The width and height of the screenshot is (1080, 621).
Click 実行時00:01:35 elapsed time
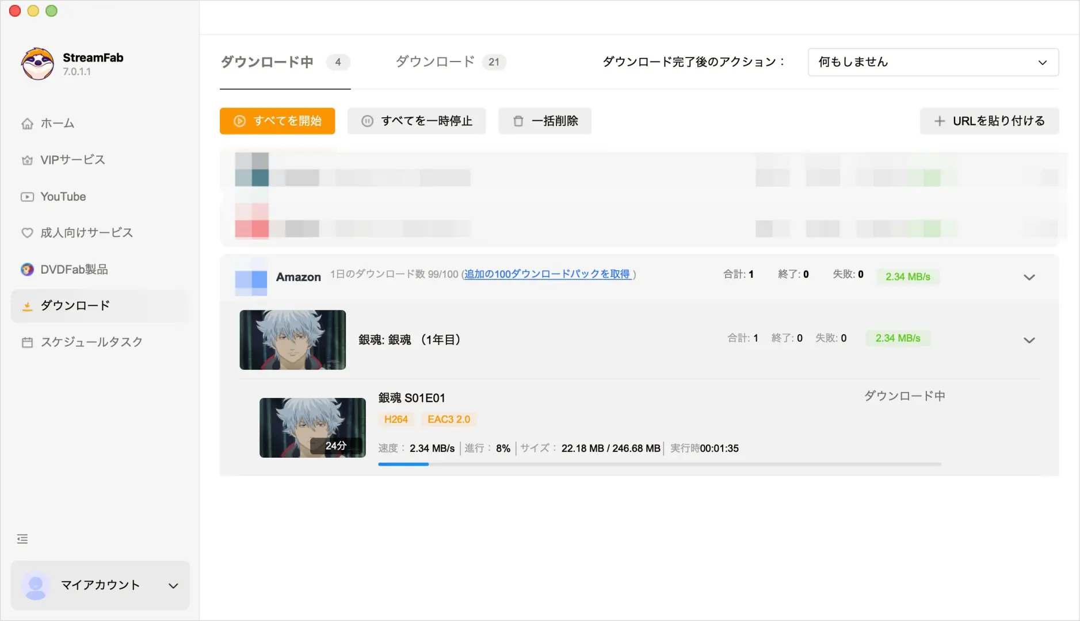pos(705,448)
